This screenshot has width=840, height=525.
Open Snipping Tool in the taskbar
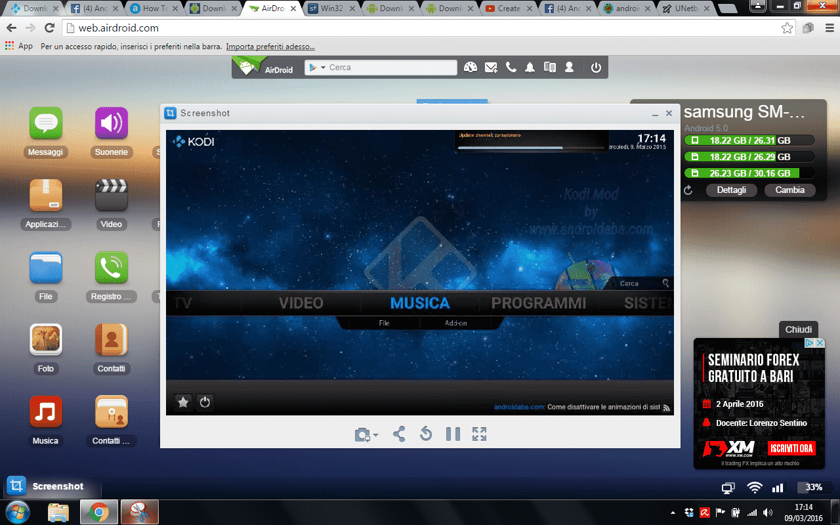(139, 512)
